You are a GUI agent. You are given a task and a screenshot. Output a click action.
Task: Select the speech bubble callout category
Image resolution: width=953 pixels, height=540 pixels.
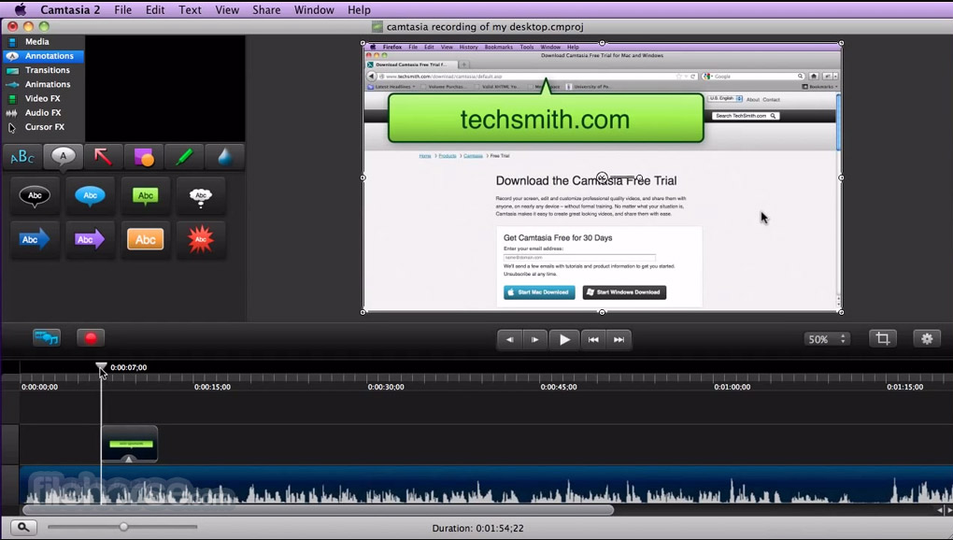[x=64, y=157]
